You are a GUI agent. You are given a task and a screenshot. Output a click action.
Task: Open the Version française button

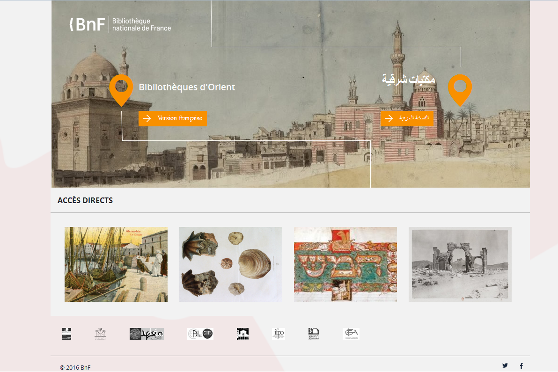173,118
